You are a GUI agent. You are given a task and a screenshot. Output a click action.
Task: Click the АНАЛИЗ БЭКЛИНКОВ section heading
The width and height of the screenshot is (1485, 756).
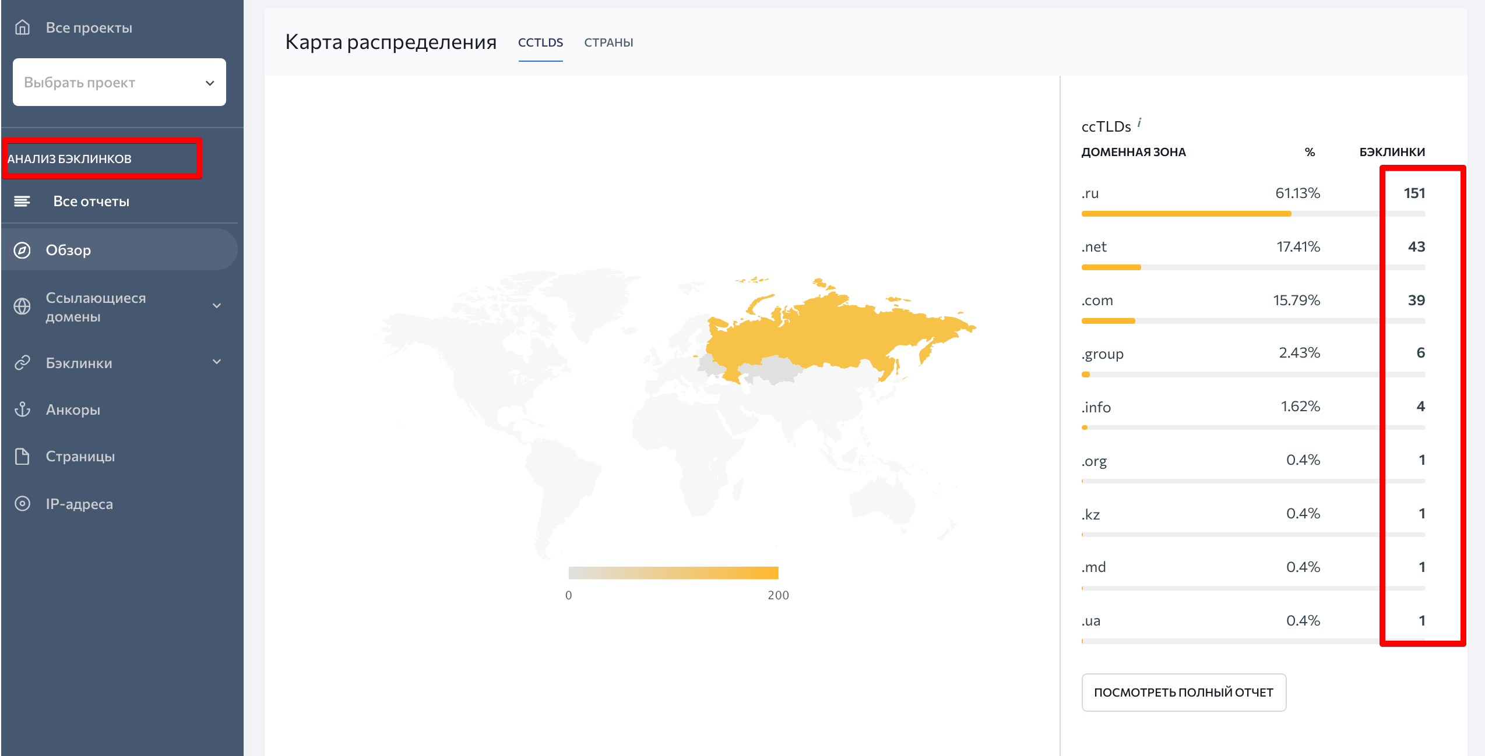[x=69, y=158]
